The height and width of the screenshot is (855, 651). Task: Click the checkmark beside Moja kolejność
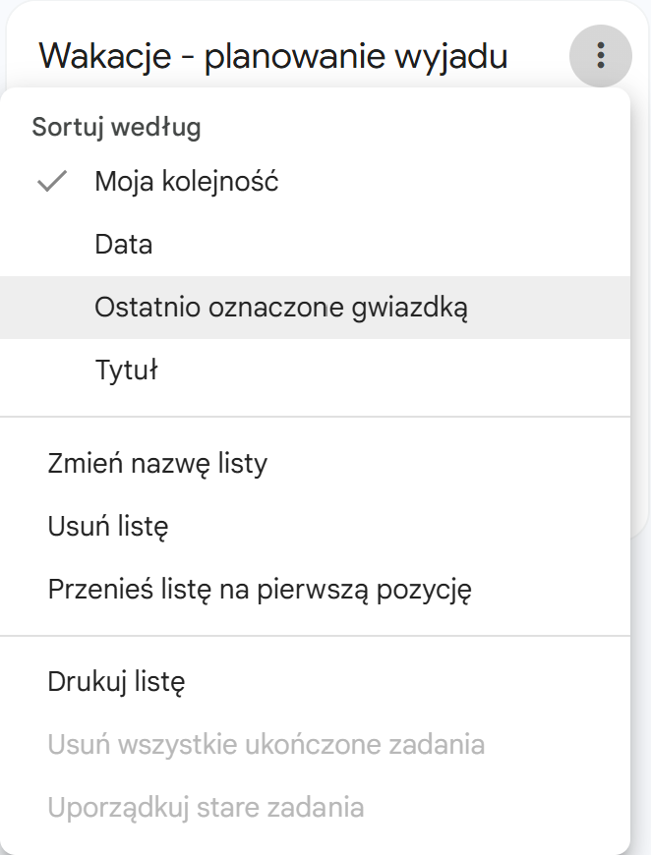[x=51, y=182]
